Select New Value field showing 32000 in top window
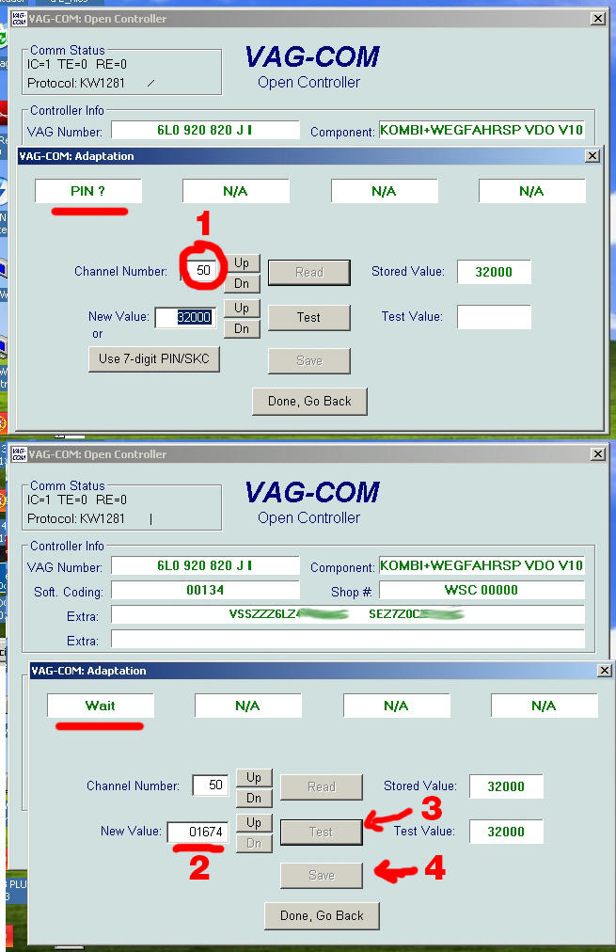The image size is (616, 952). click(x=185, y=317)
